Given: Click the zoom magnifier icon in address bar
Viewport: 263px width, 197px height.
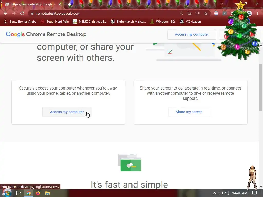Looking at the screenshot, I should click(x=181, y=13).
